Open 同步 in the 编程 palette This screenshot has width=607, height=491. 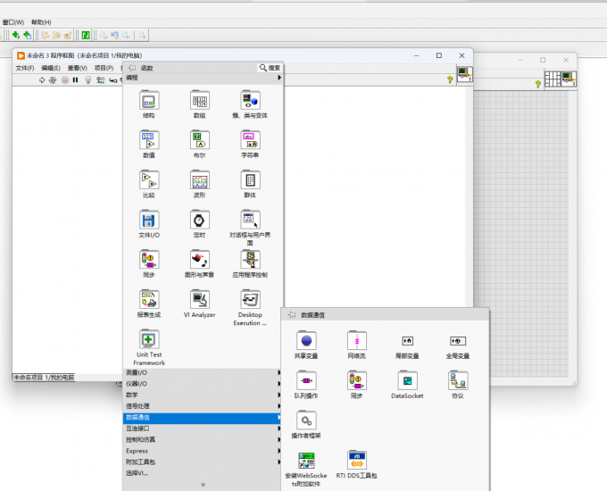(x=149, y=260)
